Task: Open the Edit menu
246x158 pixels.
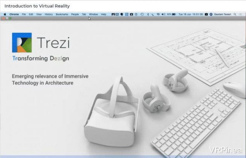Action: [x=31, y=14]
